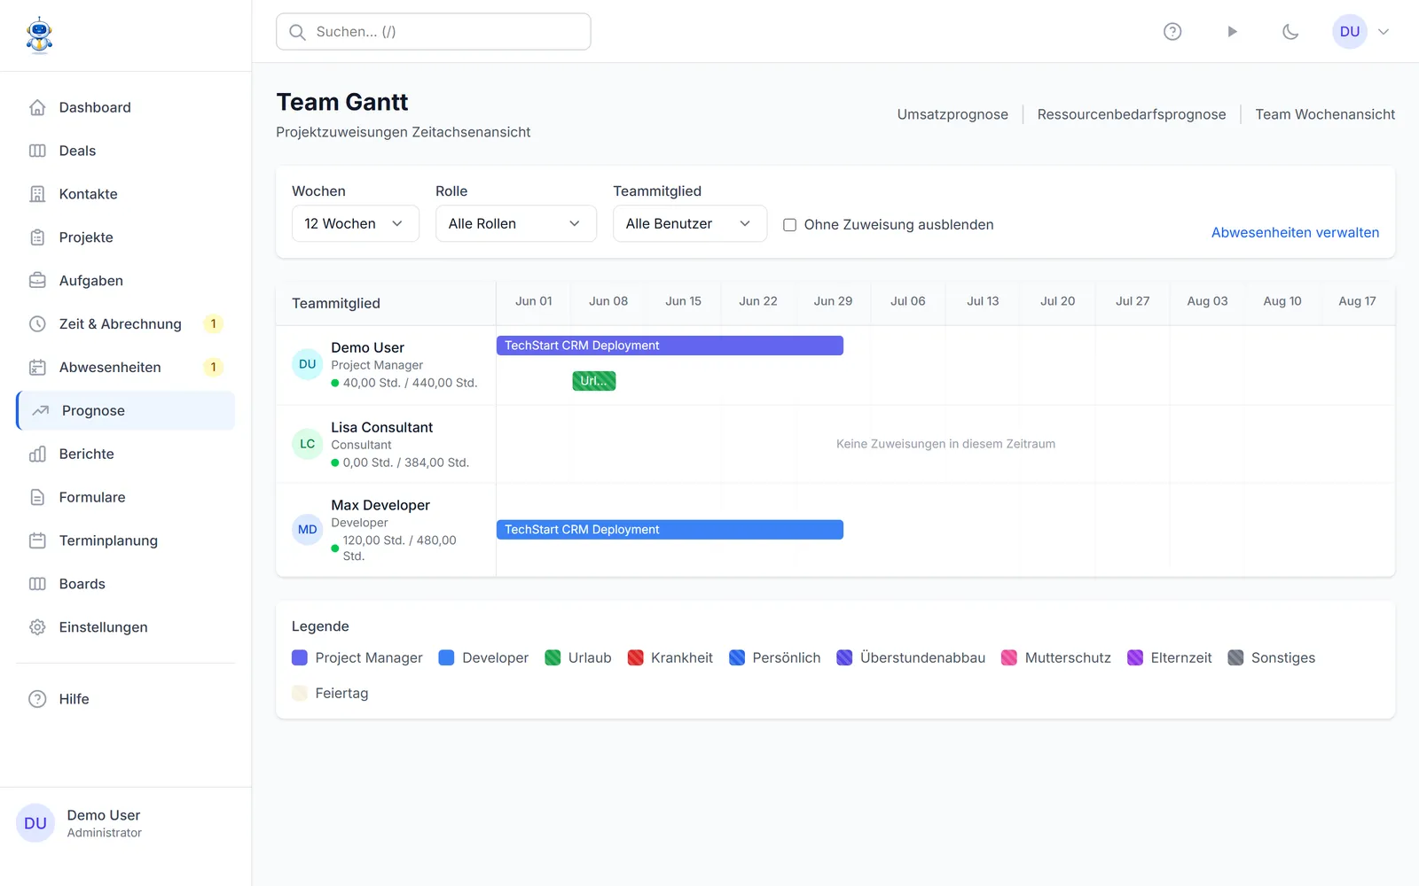Click the Hilfe question mark icon in sidebar
Viewport: 1419px width, 886px height.
[37, 699]
